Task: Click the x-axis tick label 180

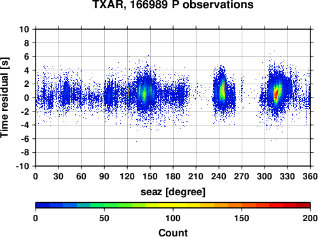Action: 173,177
